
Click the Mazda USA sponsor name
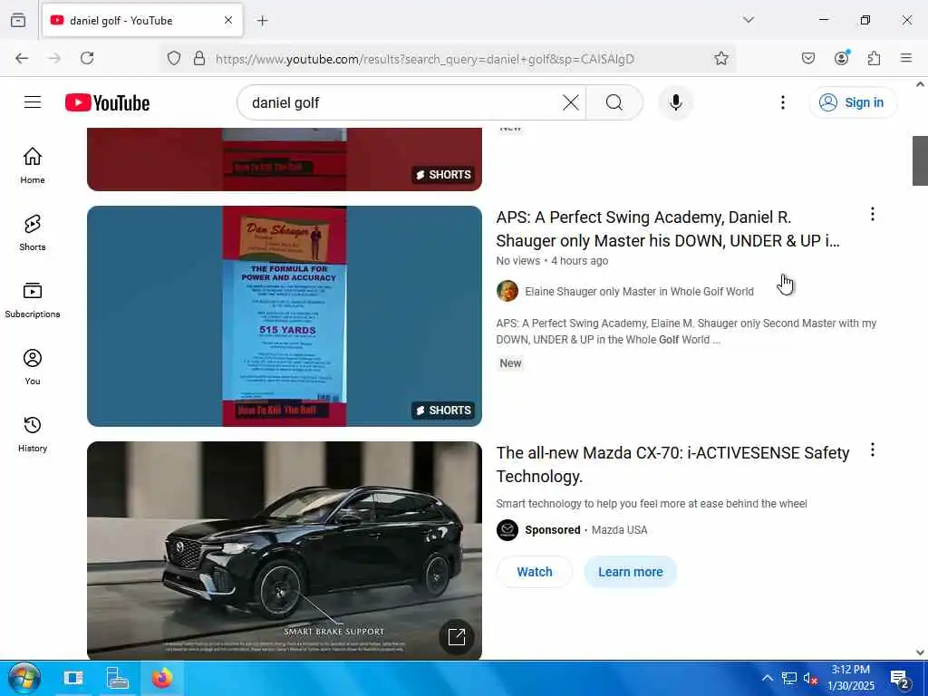coord(619,529)
